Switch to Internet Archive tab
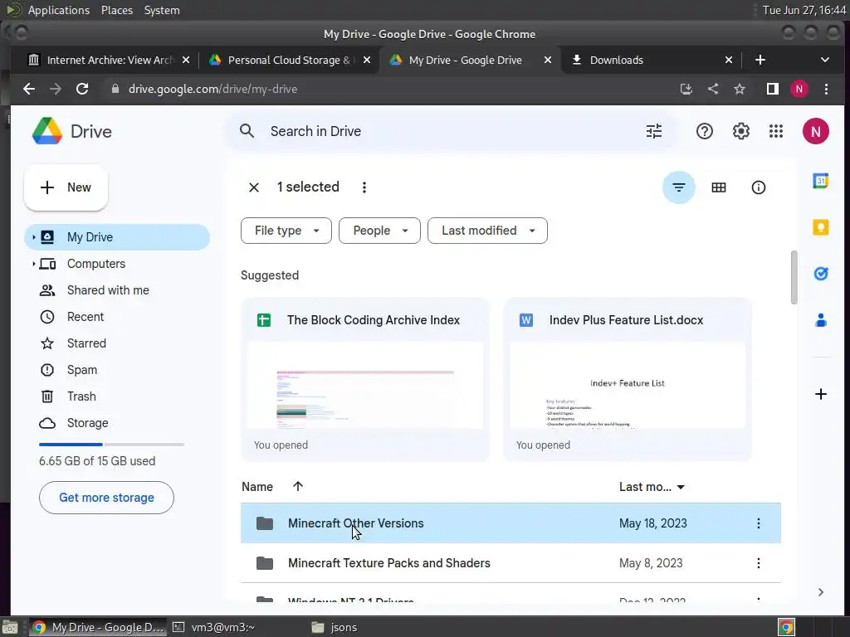 point(109,60)
